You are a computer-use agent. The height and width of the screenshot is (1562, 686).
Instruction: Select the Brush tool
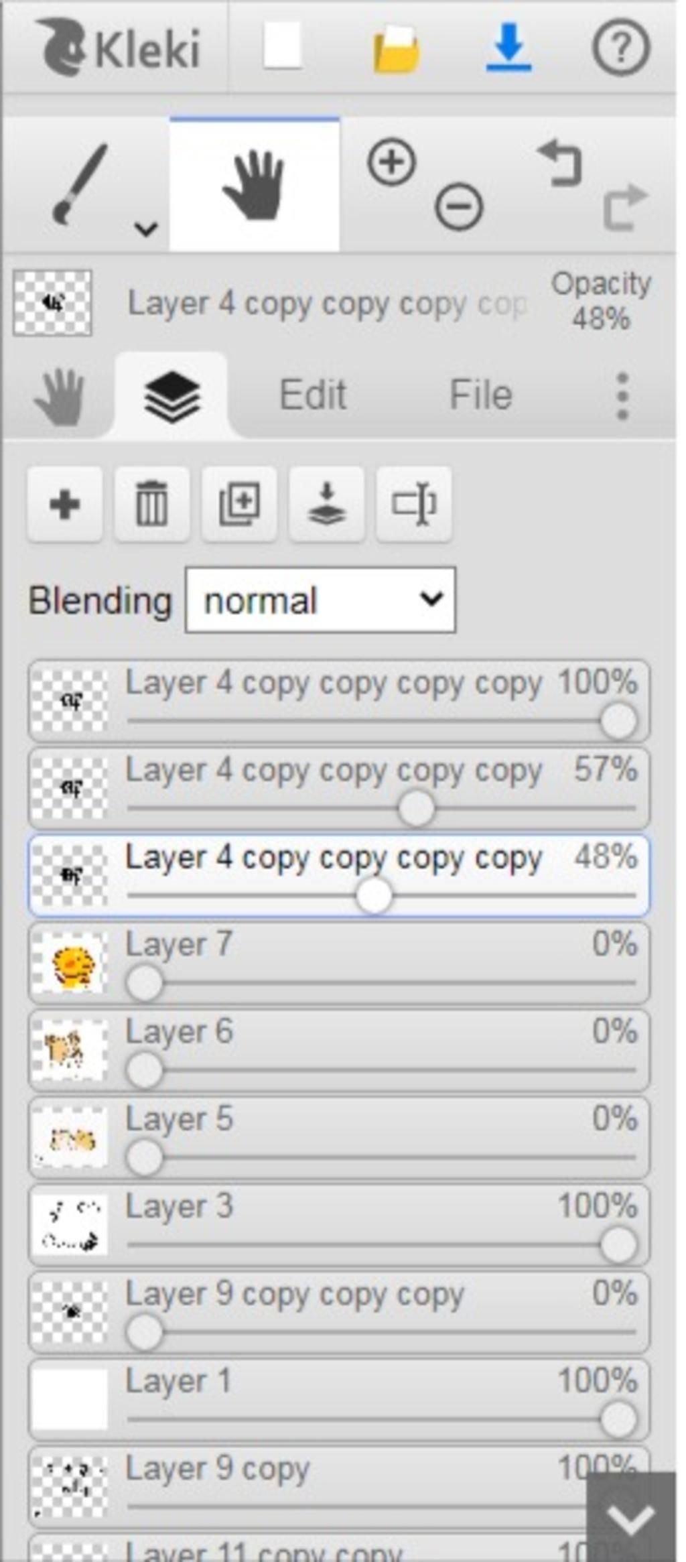click(80, 184)
